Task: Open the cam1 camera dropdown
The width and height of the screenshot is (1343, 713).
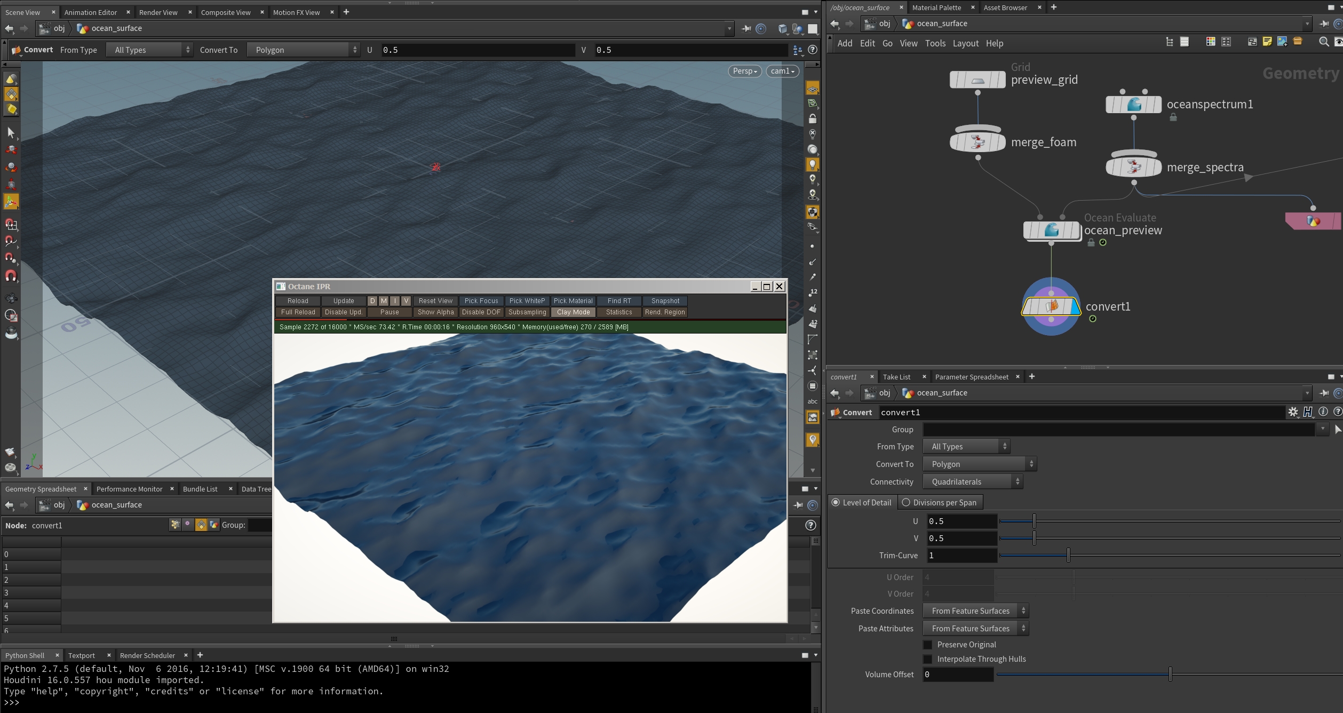Action: coord(782,71)
